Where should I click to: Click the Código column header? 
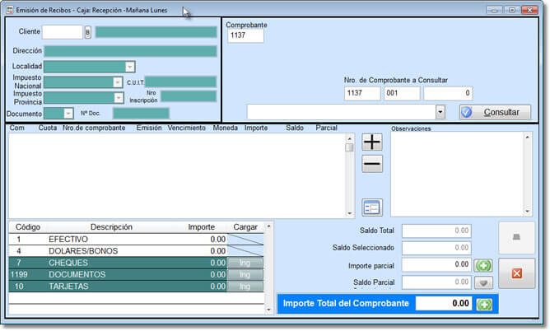(x=28, y=227)
